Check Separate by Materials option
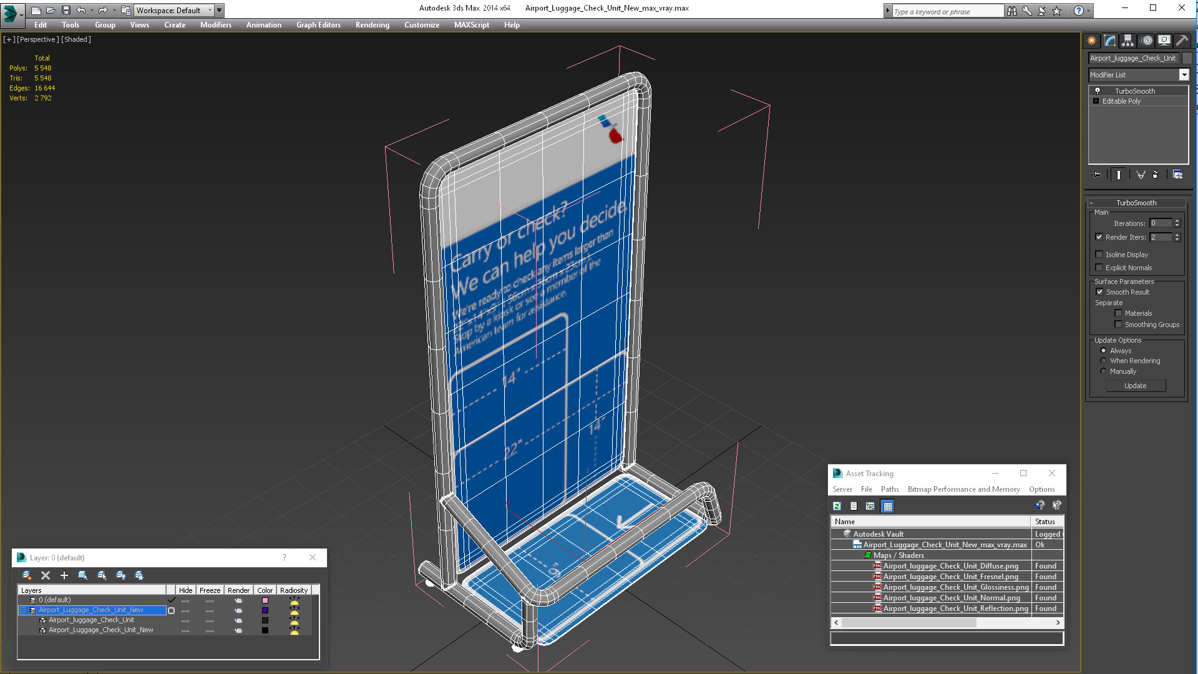The height and width of the screenshot is (674, 1198). [1118, 313]
